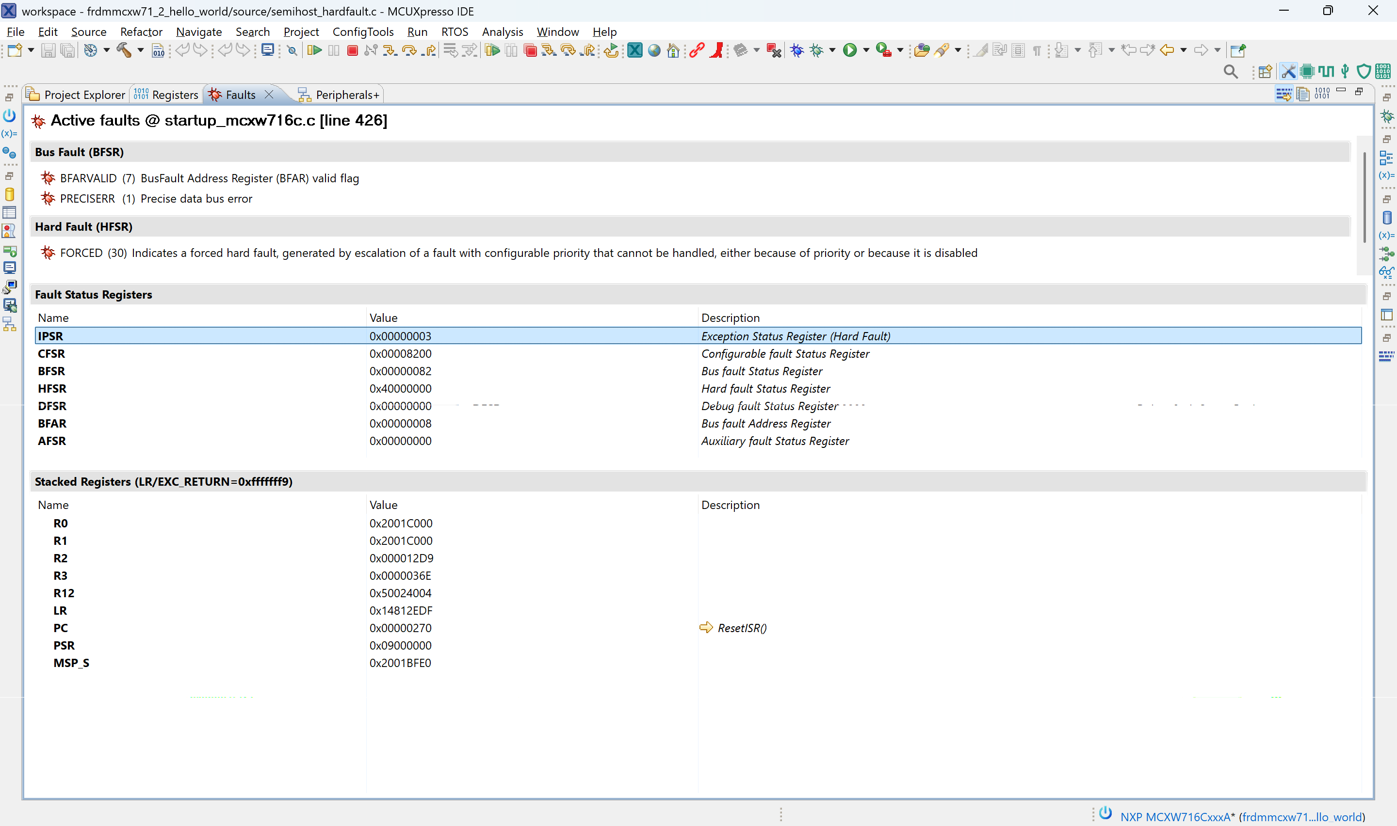Minimize the Faults view panel
The height and width of the screenshot is (826, 1397).
tap(1341, 91)
